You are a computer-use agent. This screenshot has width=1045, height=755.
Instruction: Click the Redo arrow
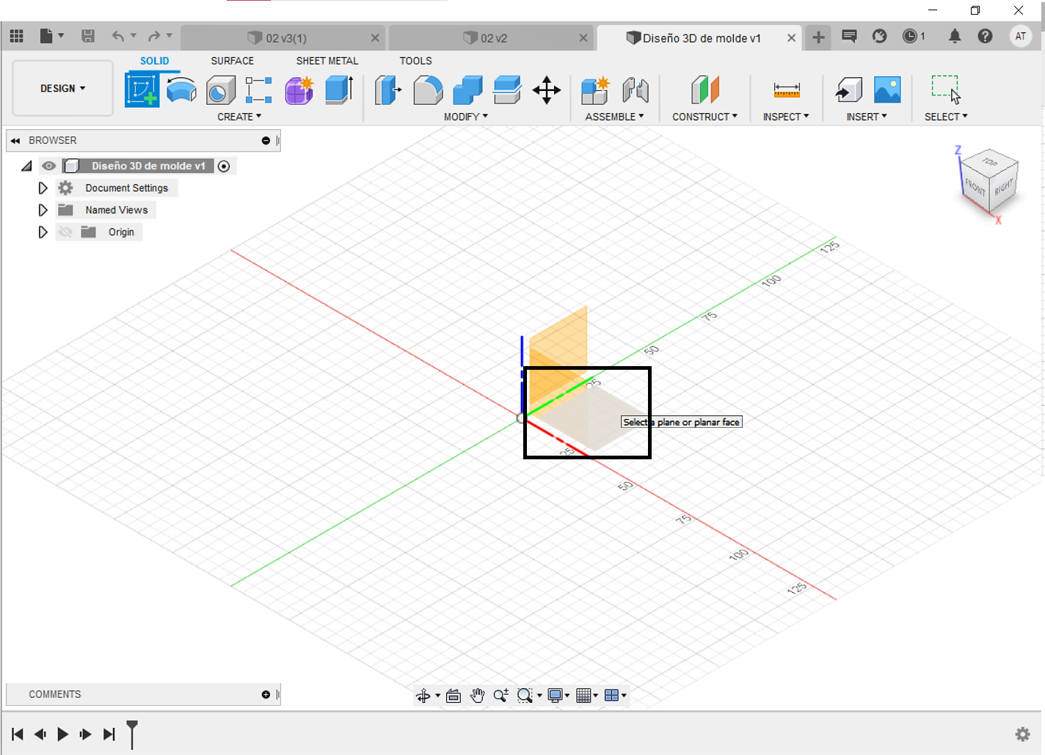pyautogui.click(x=154, y=36)
